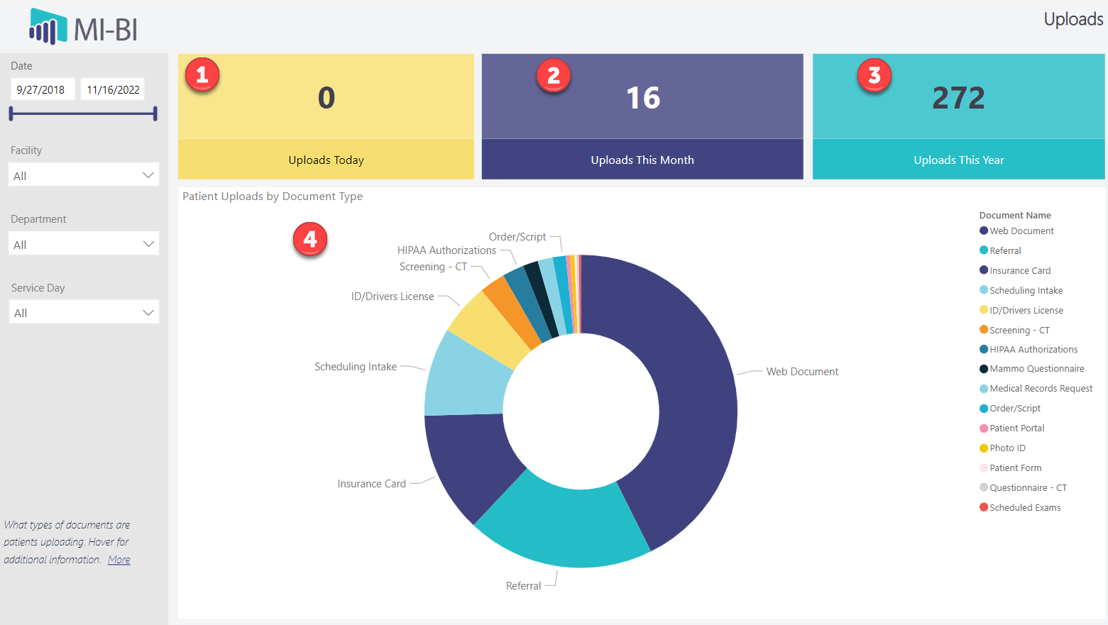Select Web Document legend marker

pyautogui.click(x=984, y=231)
